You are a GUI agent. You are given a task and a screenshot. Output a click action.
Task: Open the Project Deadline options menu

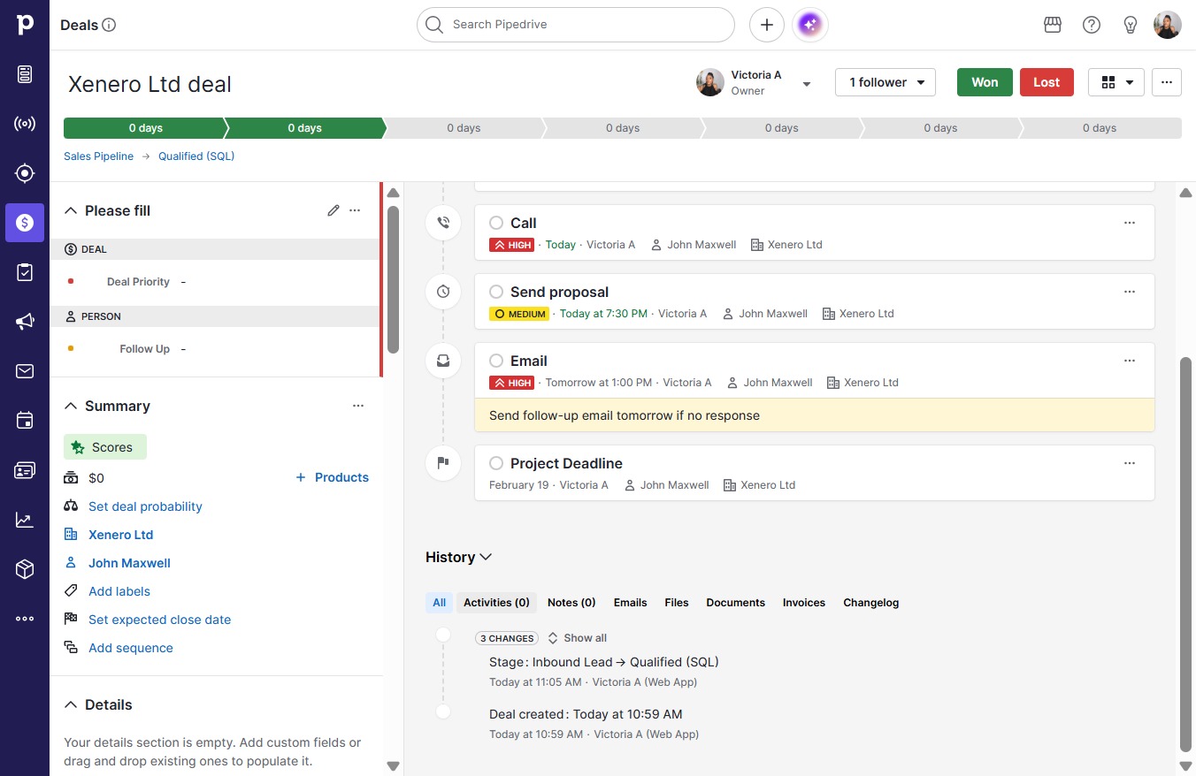1130,463
